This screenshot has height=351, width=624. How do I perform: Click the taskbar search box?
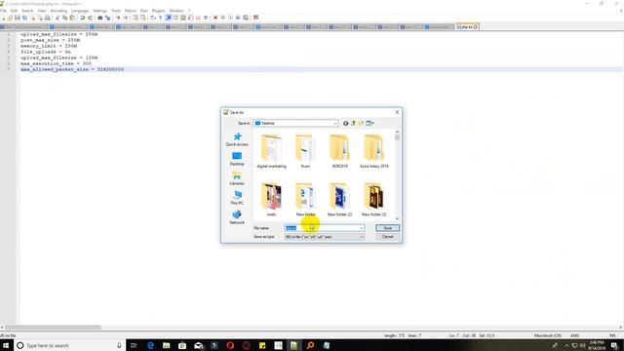[x=69, y=345]
